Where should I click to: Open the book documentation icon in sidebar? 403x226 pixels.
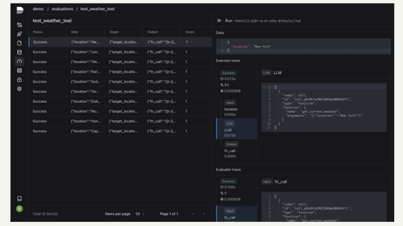[x=20, y=199]
